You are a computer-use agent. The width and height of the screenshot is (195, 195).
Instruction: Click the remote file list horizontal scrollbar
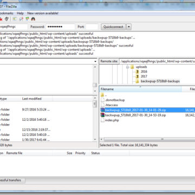[149, 140]
